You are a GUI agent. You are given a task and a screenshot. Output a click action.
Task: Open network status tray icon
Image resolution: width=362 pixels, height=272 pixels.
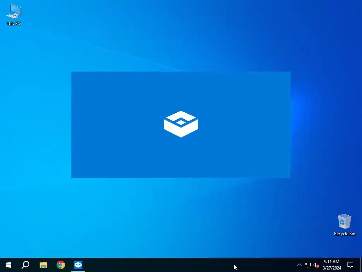click(x=308, y=265)
